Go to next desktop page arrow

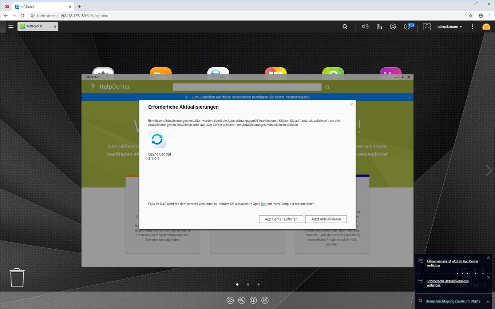point(488,170)
